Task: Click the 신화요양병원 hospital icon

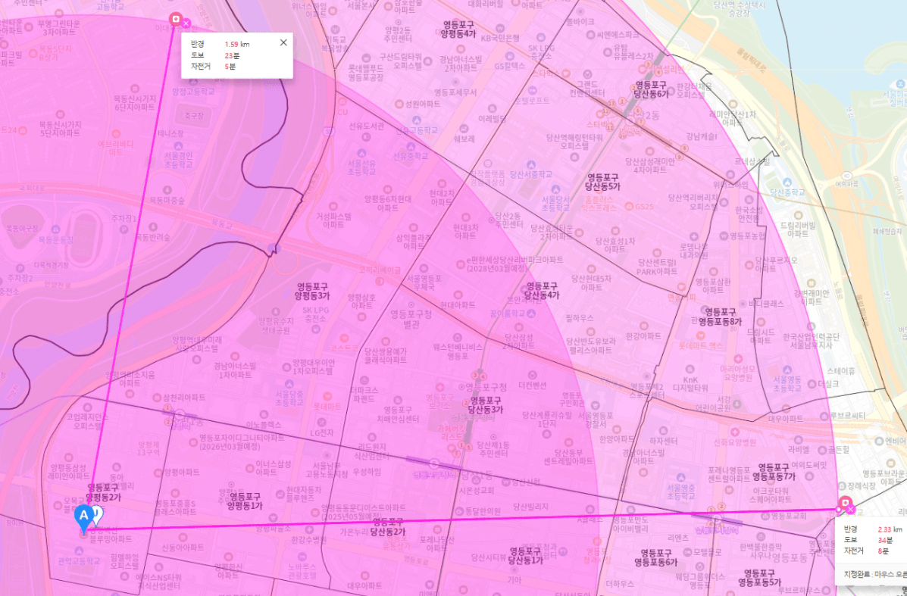Action: pyautogui.click(x=735, y=432)
